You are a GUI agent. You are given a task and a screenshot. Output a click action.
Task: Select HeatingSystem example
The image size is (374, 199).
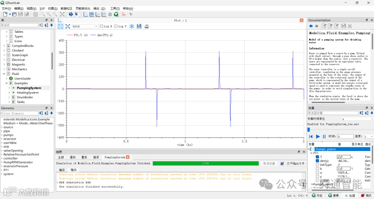point(28,93)
